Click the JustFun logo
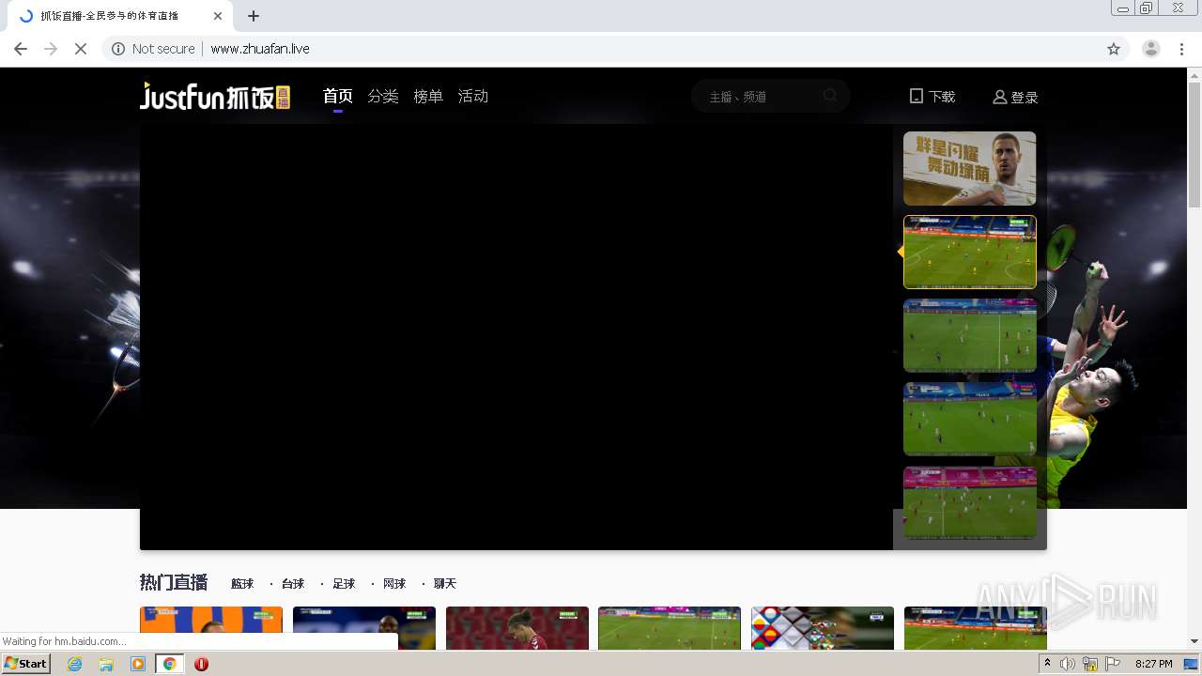Screen dimensions: 1202x676 pos(215,96)
